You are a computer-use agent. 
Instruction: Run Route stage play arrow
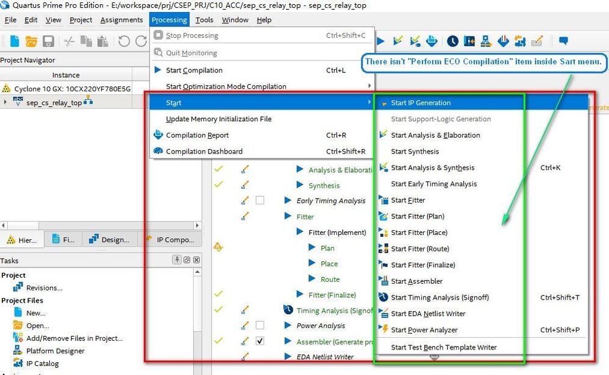[312, 278]
